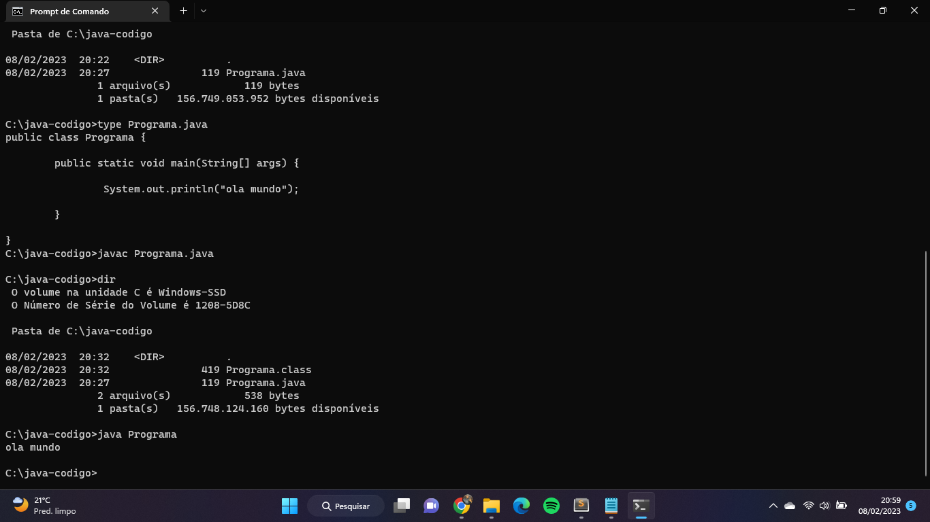Image resolution: width=930 pixels, height=522 pixels.
Task: Click 'type Programa.java' command text
Action: pos(153,124)
